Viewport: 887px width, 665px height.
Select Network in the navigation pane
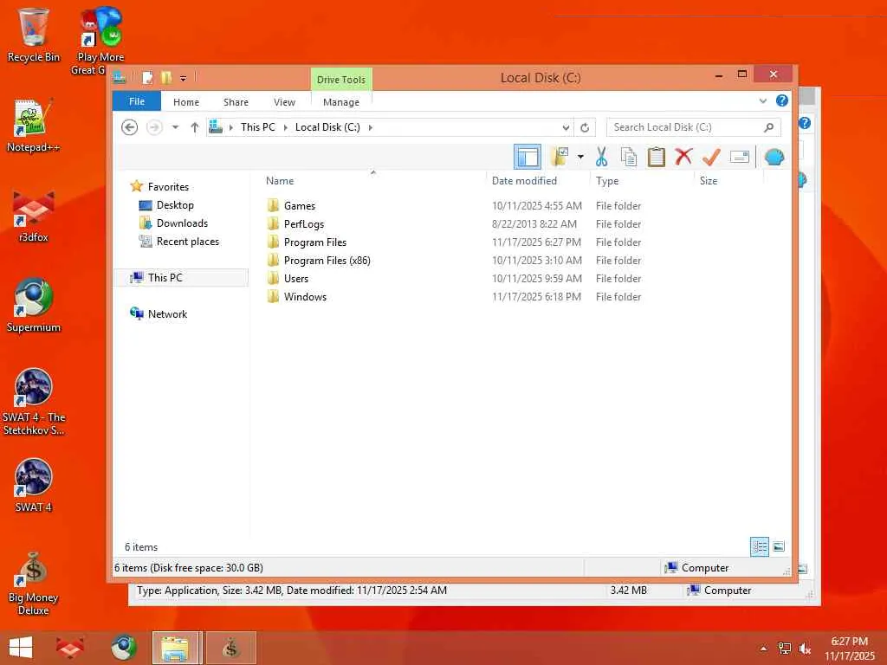[167, 313]
